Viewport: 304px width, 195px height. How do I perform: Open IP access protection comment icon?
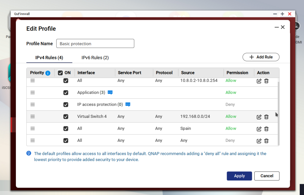tap(128, 104)
